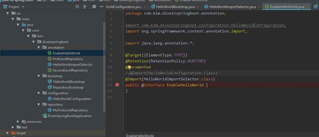Select FirstLevelRepository in project tree
The image size is (319, 137).
tap(68, 59)
